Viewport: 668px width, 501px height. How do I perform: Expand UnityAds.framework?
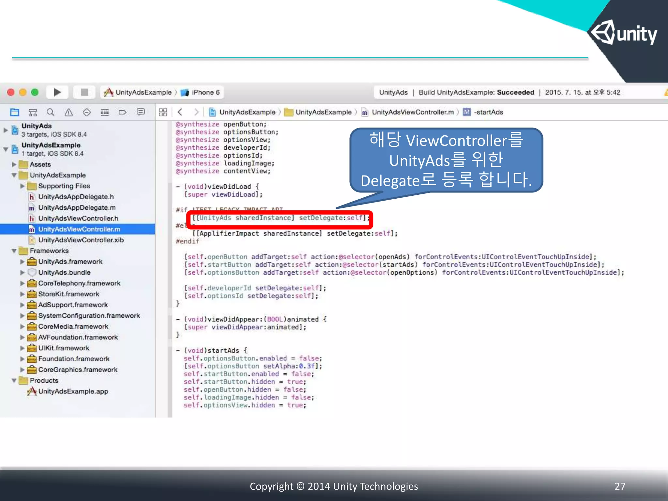(23, 262)
